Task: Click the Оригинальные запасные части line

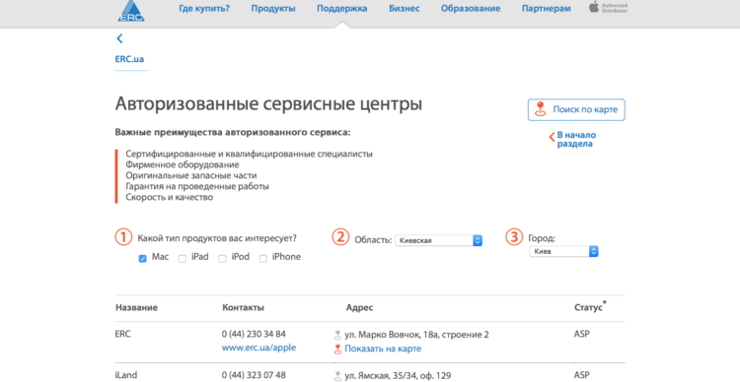Action: 191,175
